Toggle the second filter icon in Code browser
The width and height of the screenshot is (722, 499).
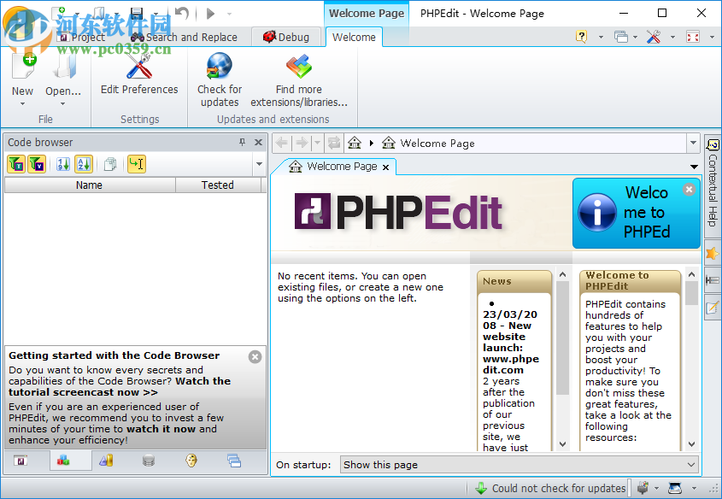point(37,163)
